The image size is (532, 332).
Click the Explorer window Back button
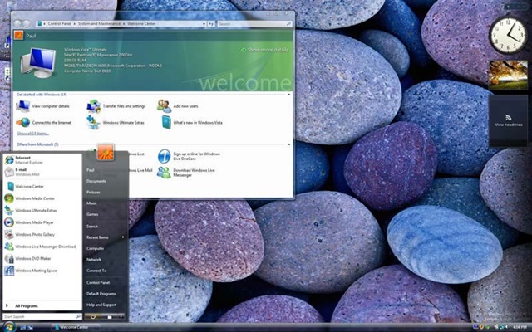[17, 24]
